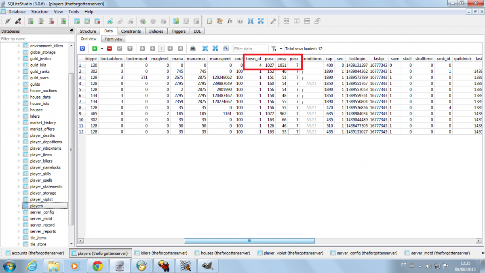Open the SQL editor pencil icon

209,21
